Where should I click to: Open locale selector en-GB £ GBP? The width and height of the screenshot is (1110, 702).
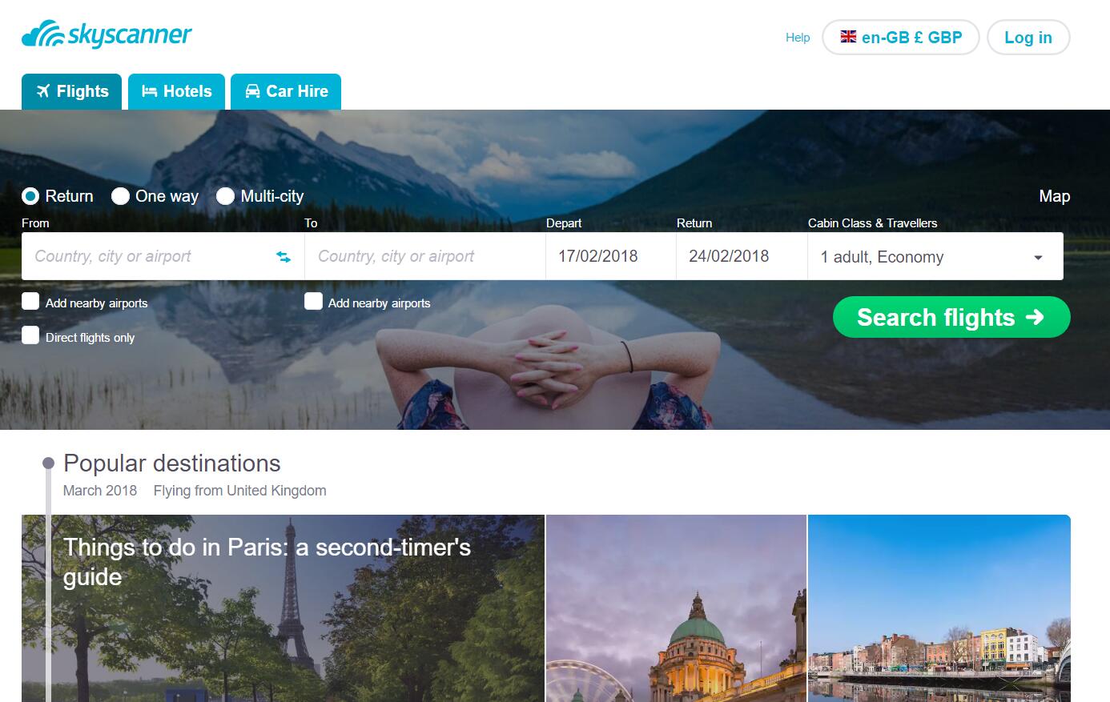(x=901, y=38)
